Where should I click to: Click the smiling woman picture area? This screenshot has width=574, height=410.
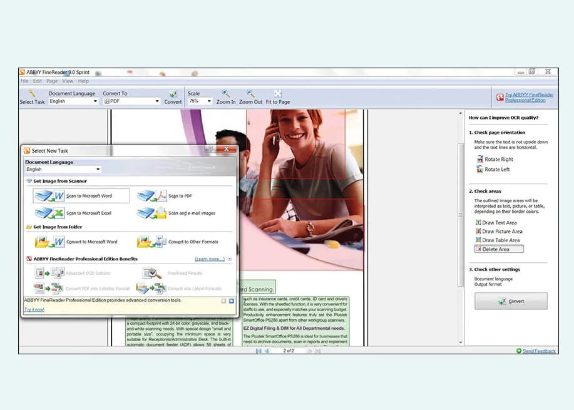[296, 144]
